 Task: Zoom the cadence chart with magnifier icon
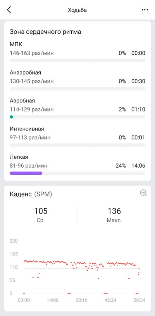coord(143,193)
